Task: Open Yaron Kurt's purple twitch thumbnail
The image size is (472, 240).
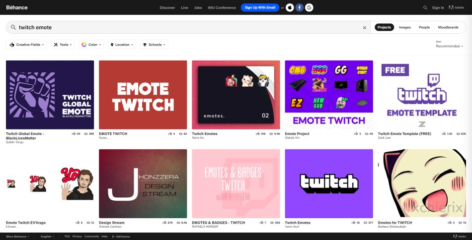Action: coord(329,183)
